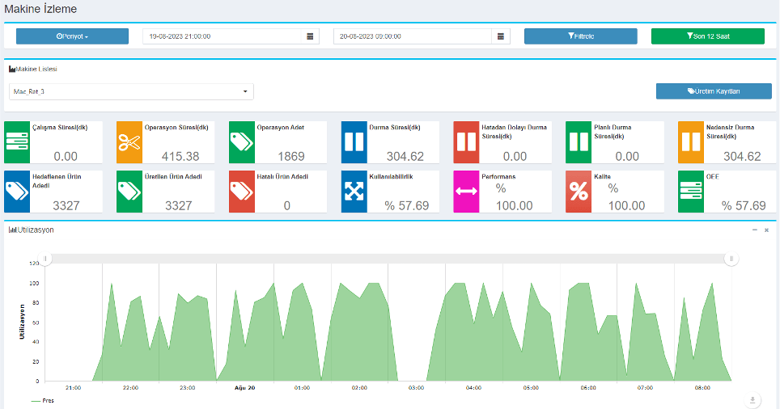Click the Nedensiz Durma orange pause icon

click(691, 142)
